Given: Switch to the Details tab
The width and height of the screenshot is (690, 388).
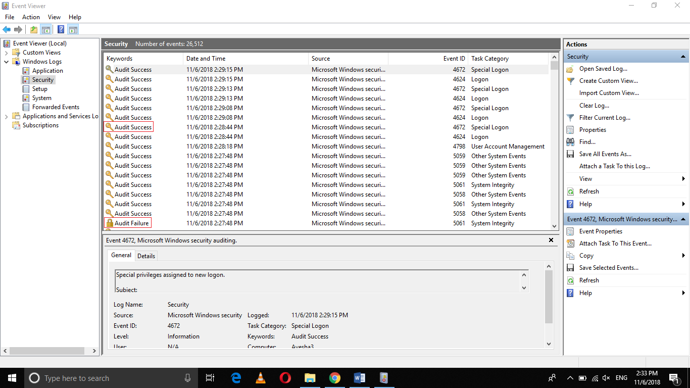Looking at the screenshot, I should coord(146,256).
